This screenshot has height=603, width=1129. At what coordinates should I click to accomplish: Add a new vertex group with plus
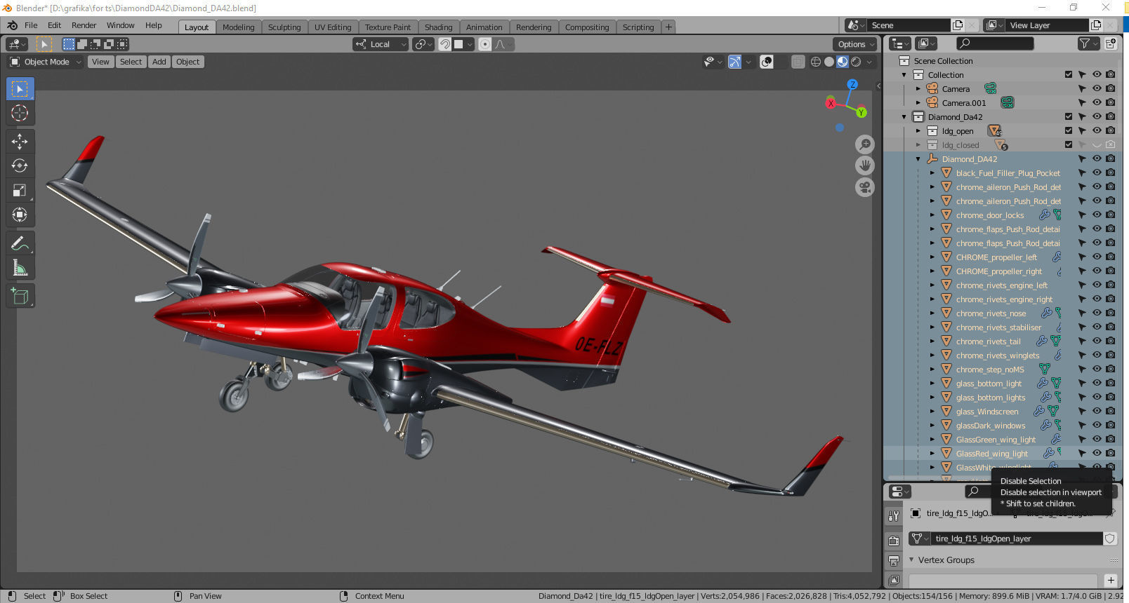[x=1111, y=580]
